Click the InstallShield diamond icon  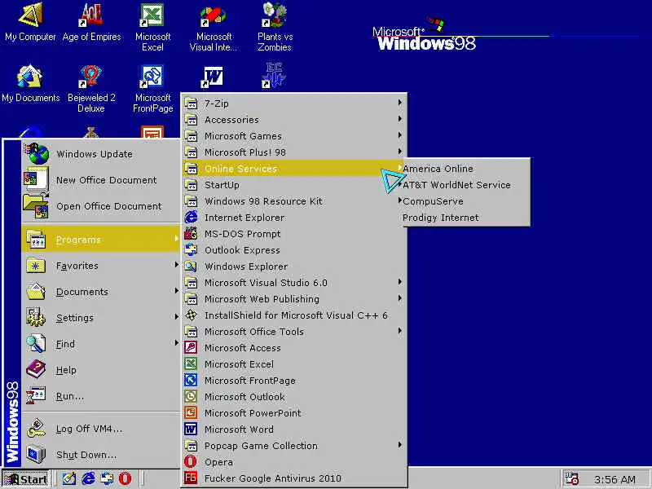pyautogui.click(x=191, y=315)
